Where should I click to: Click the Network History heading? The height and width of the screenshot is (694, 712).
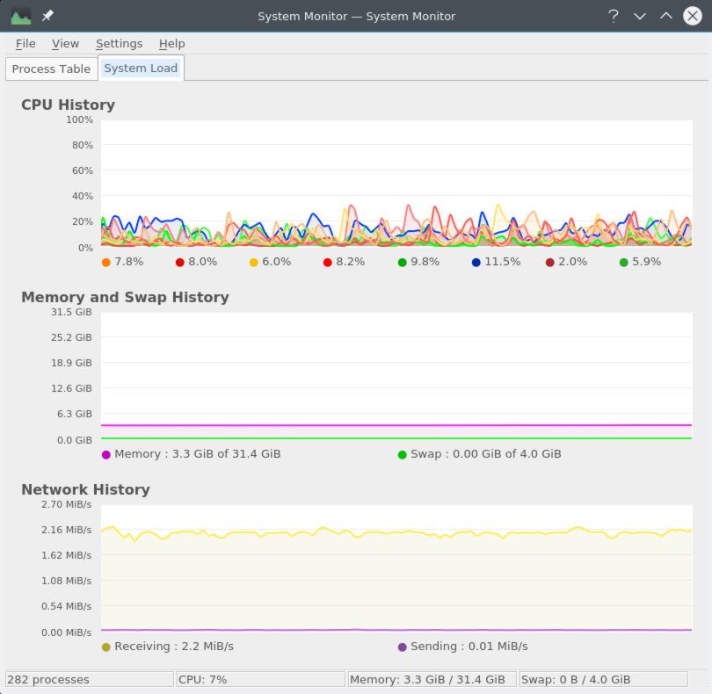[x=86, y=489]
